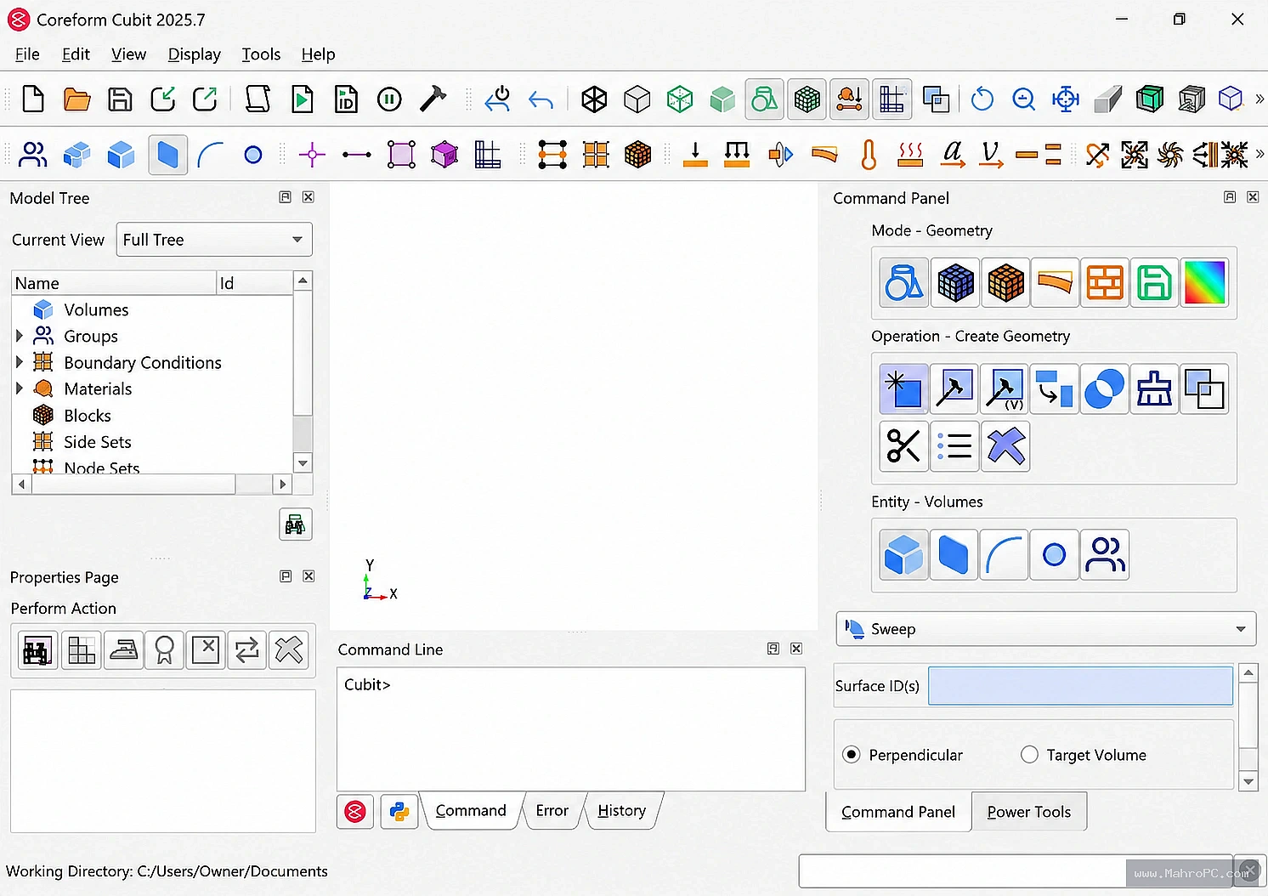Click the New file icon in toolbar
The width and height of the screenshot is (1268, 896).
click(x=33, y=99)
